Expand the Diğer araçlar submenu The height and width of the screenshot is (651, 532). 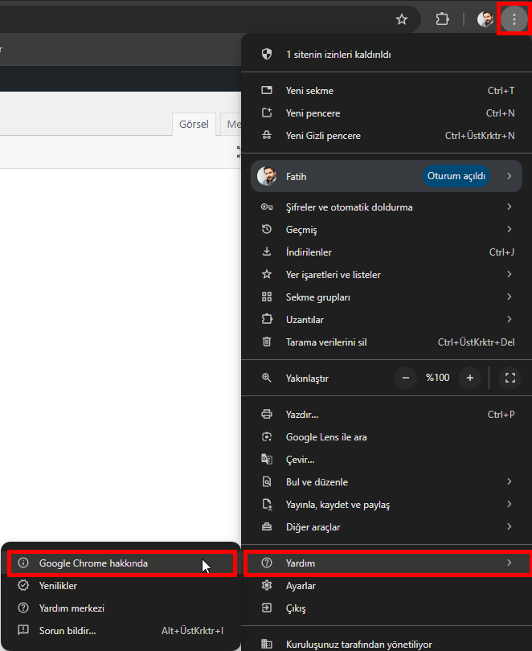509,527
